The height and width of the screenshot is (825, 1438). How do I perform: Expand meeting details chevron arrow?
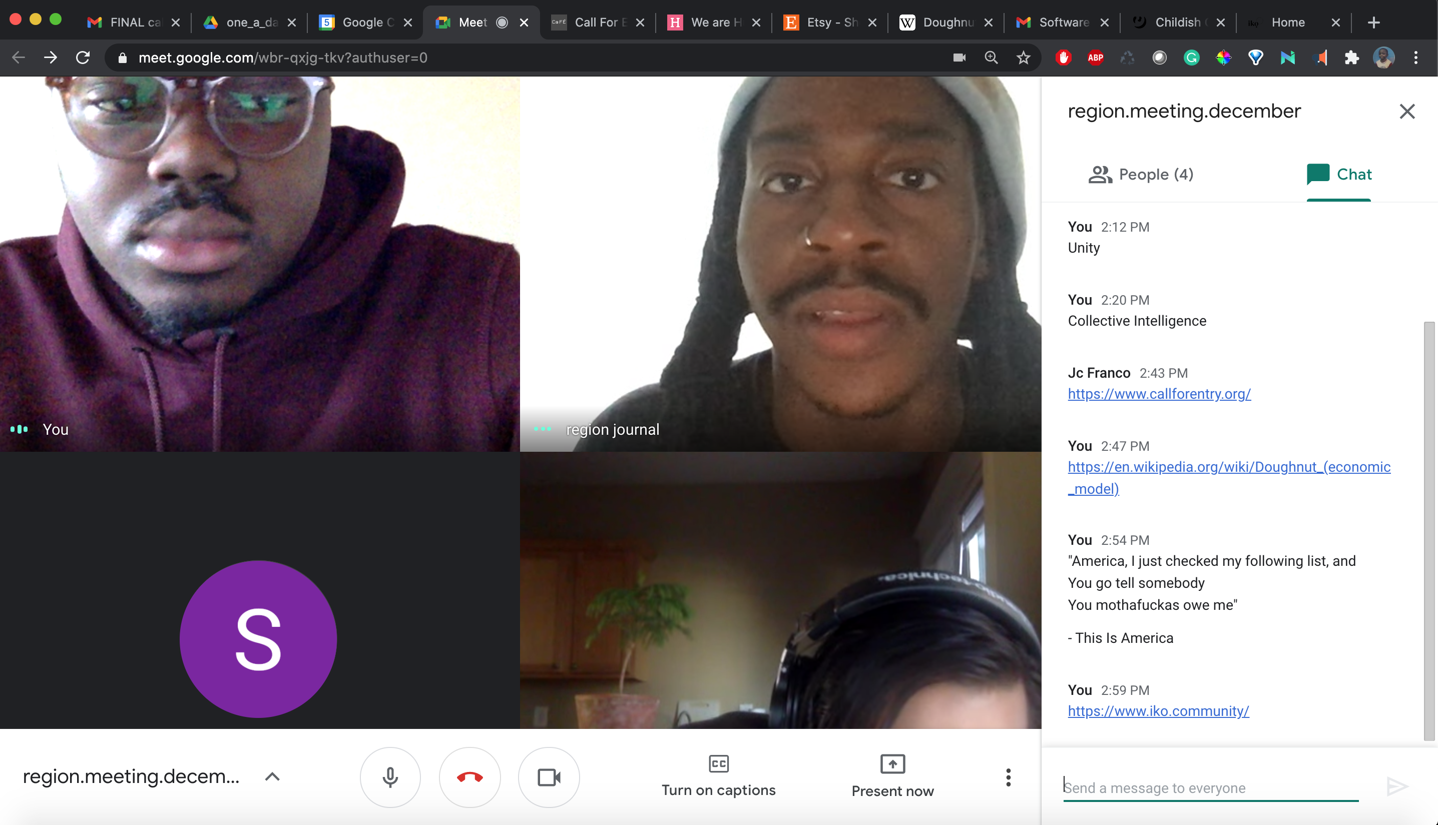point(272,776)
